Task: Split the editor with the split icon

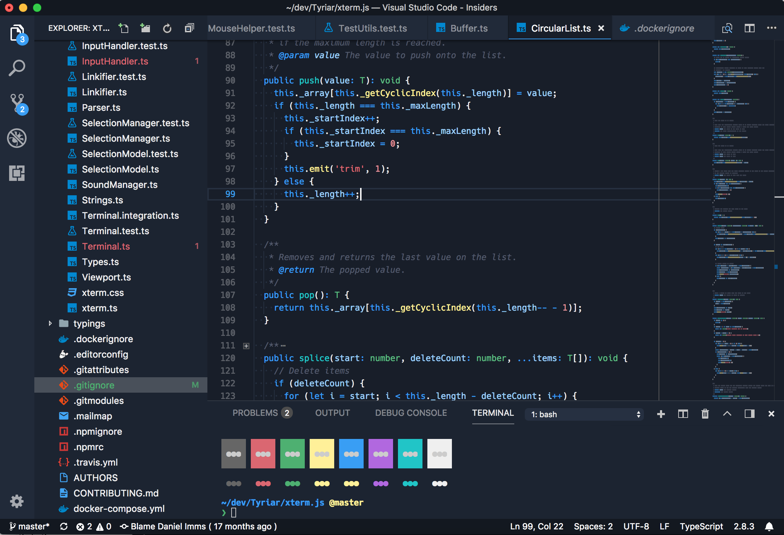Action: coord(750,28)
